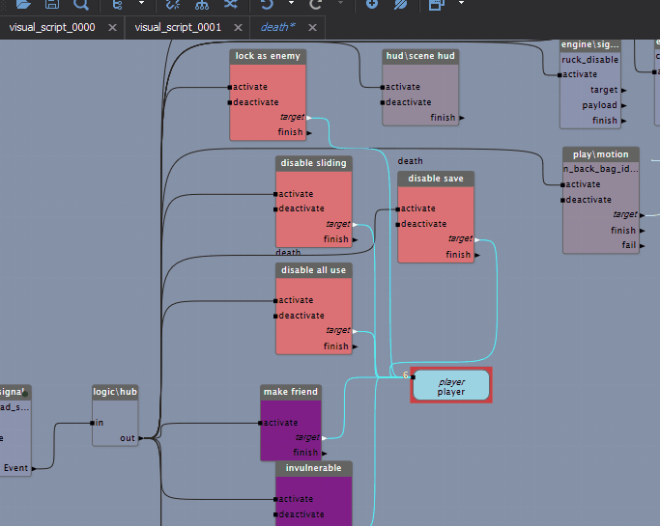
Task: Click the save disk icon
Action: (x=52, y=4)
